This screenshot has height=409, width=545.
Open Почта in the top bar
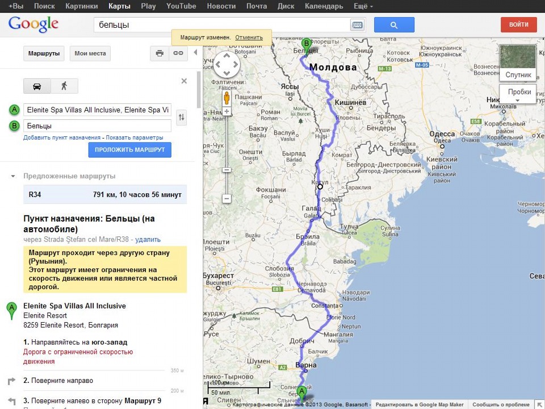tap(257, 6)
